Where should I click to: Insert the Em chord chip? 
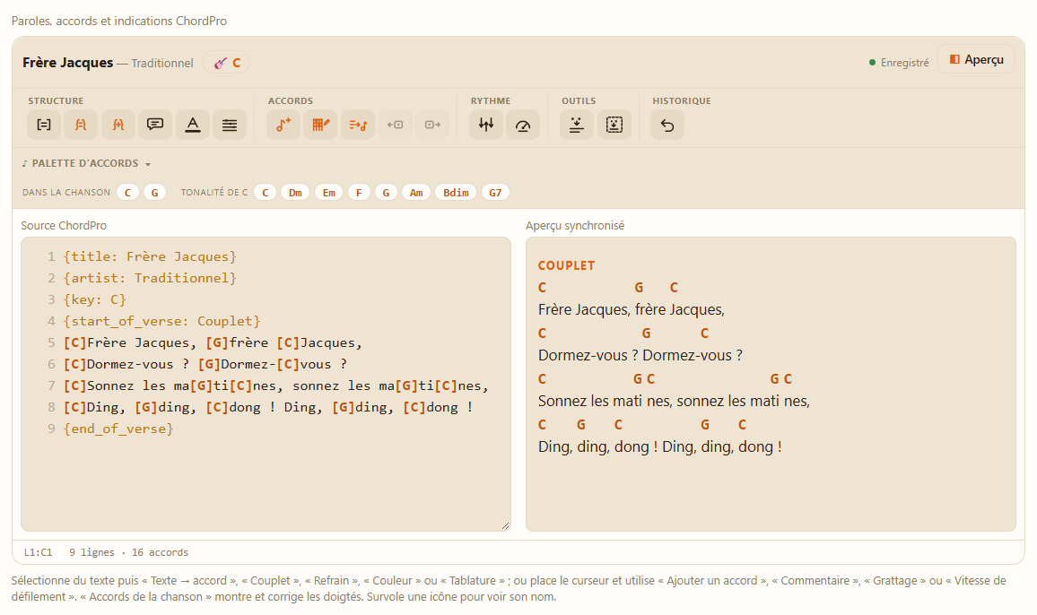click(328, 193)
